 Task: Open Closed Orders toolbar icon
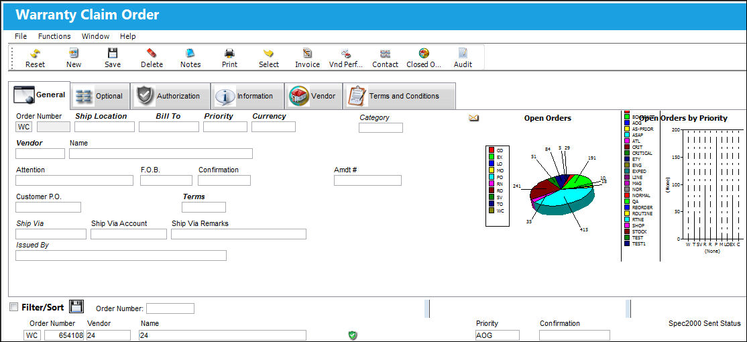click(424, 58)
